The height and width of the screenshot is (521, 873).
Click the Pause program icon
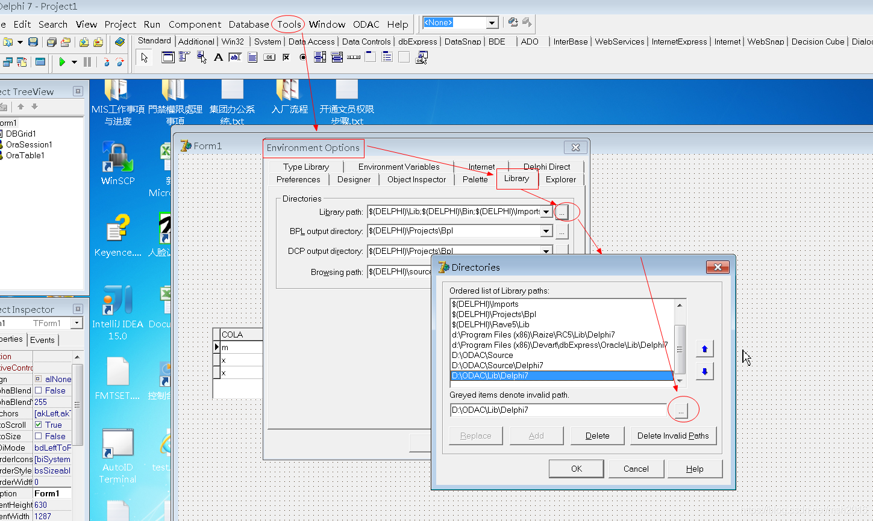(x=87, y=62)
